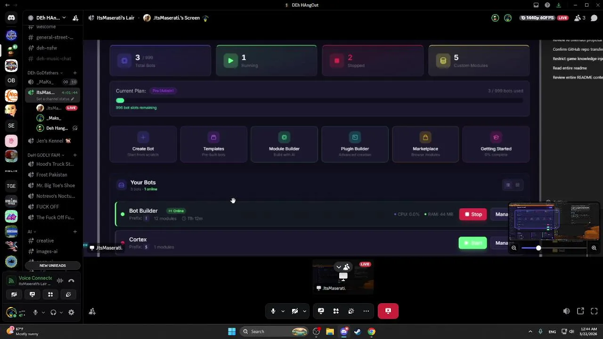Image resolution: width=603 pixels, height=339 pixels.
Task: Zoom in the stream magnifier plus
Action: coord(594,248)
